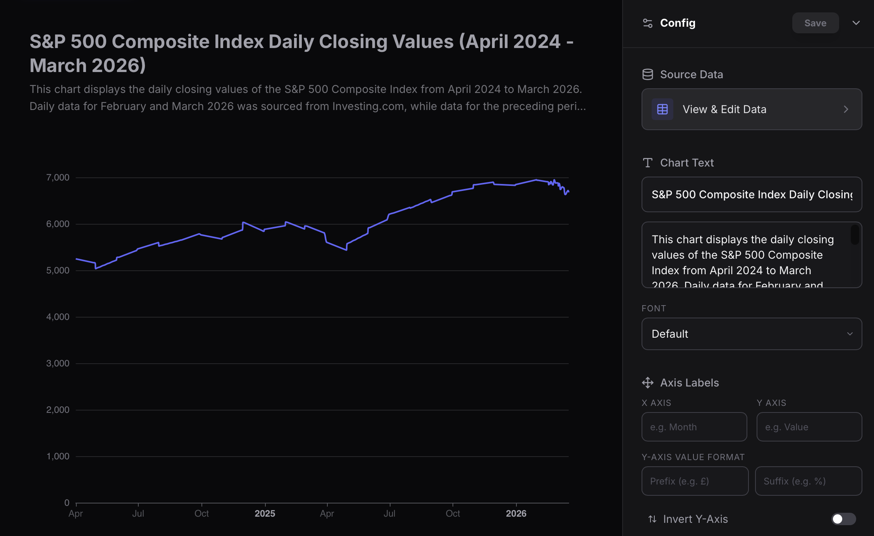
Task: Click the Chart Text T icon
Action: pos(647,163)
